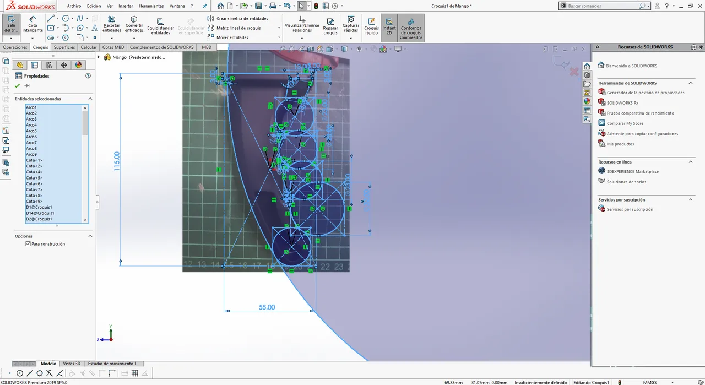Activate the sketch Fillet tool
The width and height of the screenshot is (705, 385).
[x=80, y=37]
